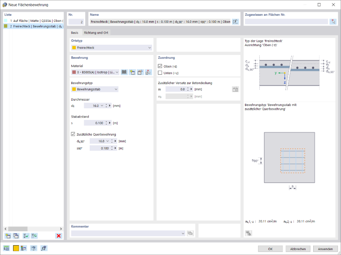Confirm with the OK button

(270, 249)
